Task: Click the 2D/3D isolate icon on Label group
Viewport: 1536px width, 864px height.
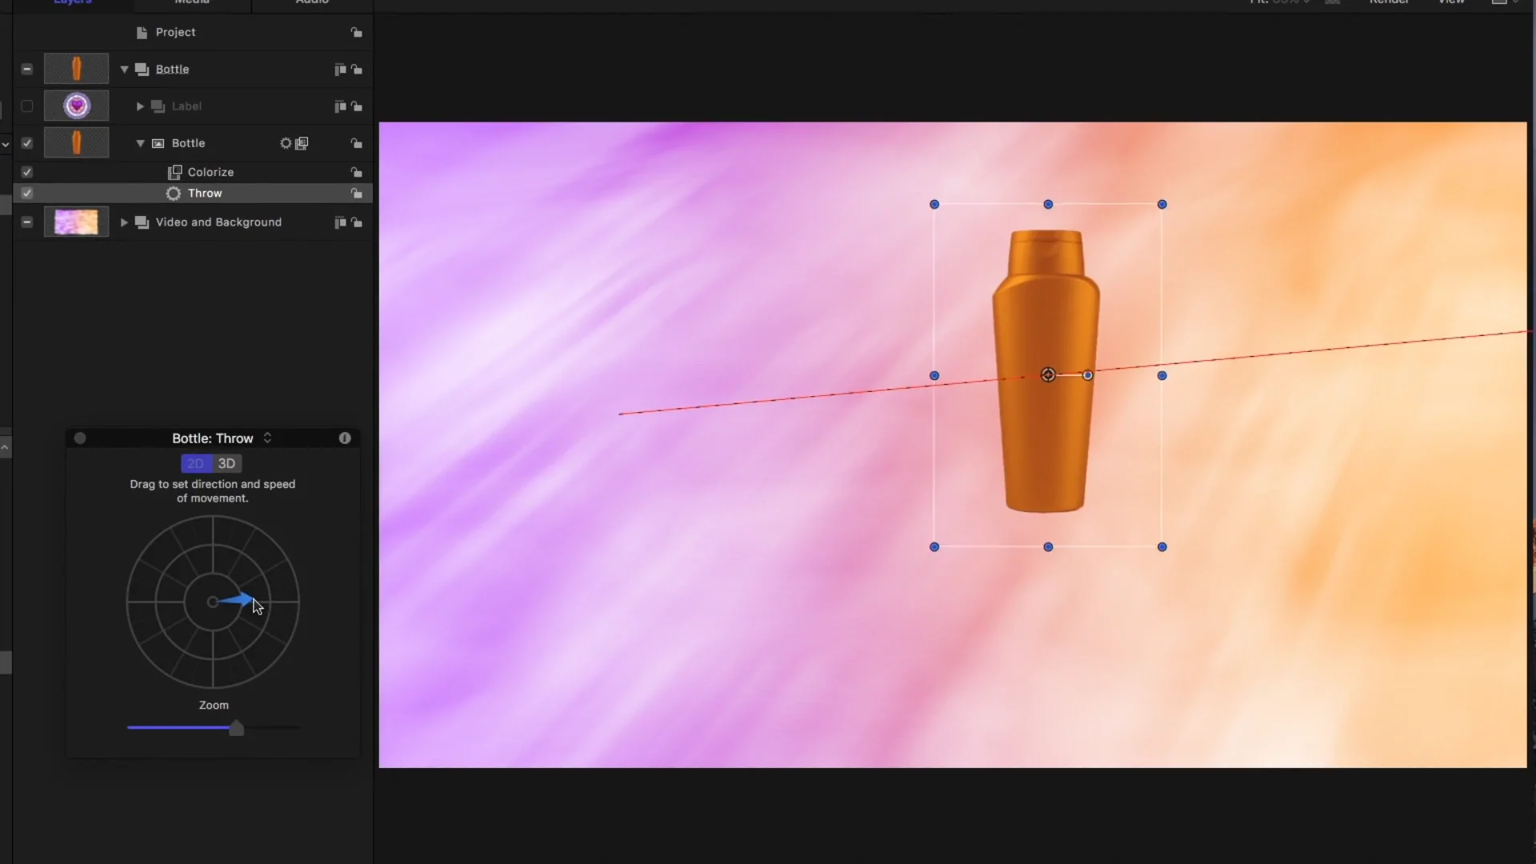Action: 339,106
